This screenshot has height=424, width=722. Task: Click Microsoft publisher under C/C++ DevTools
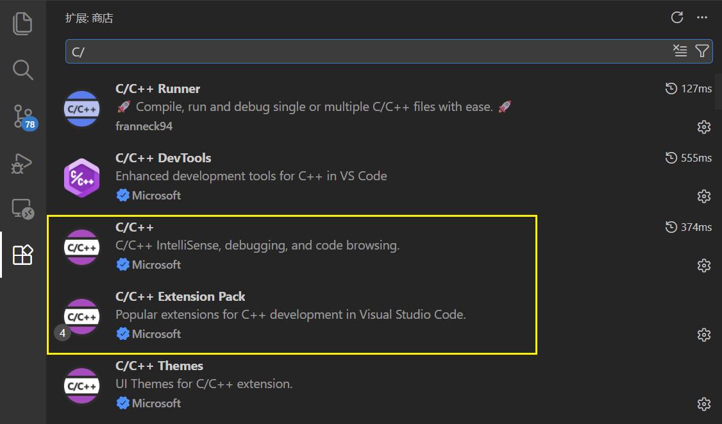tap(156, 196)
